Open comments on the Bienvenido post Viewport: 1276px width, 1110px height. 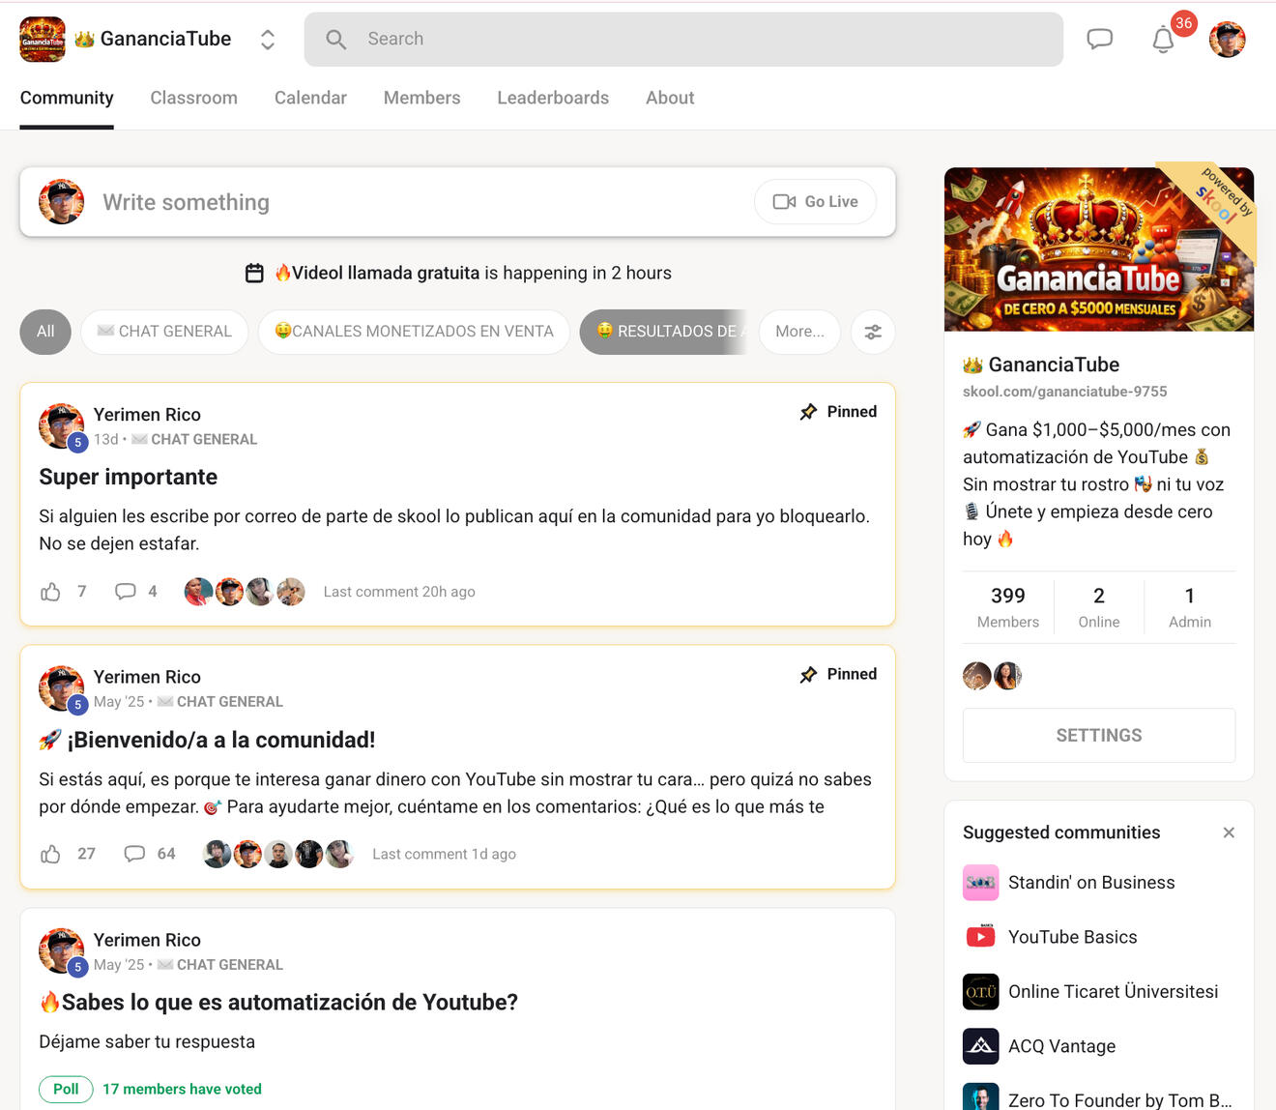coord(135,854)
